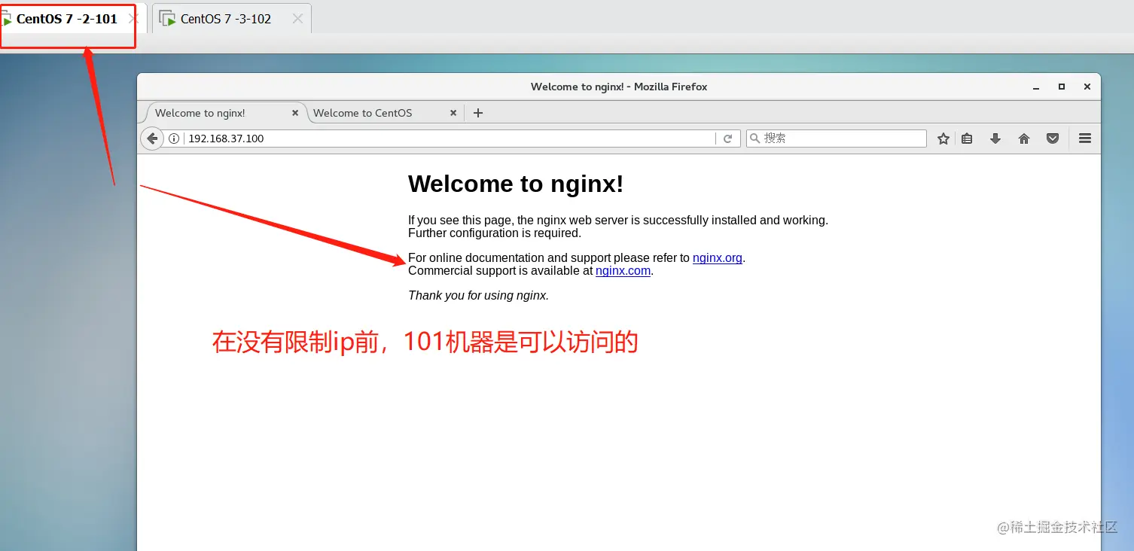1134x551 pixels.
Task: Save page with the Pocket icon
Action: click(1052, 138)
